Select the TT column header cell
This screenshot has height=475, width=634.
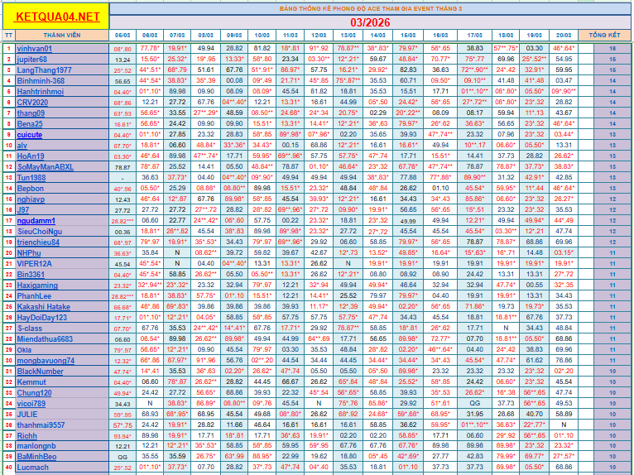(8, 36)
